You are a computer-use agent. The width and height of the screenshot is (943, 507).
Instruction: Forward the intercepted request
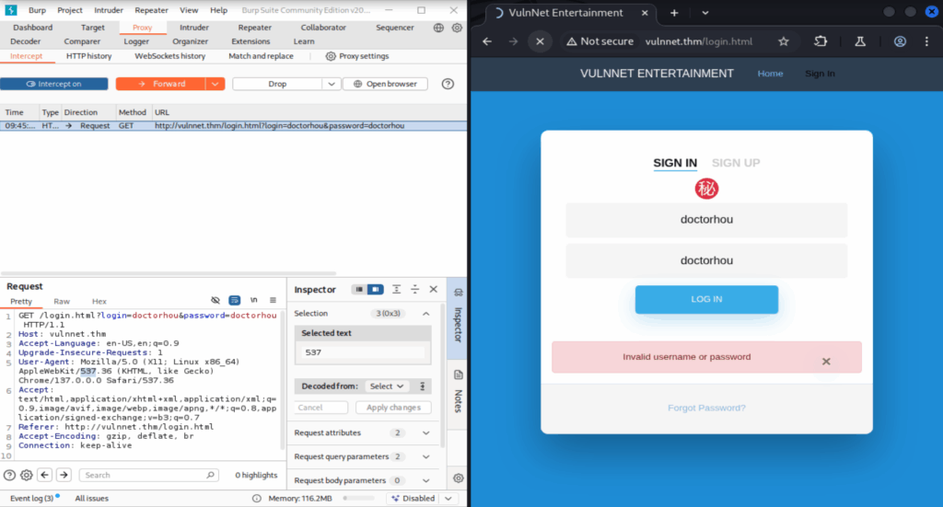tap(161, 84)
